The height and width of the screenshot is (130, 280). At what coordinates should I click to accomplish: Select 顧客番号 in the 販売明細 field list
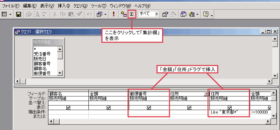tap(42, 63)
